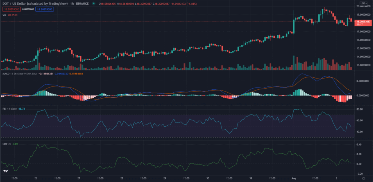Click the RSI value 48.72
Viewport: 373px width, 182px height.
point(21,109)
